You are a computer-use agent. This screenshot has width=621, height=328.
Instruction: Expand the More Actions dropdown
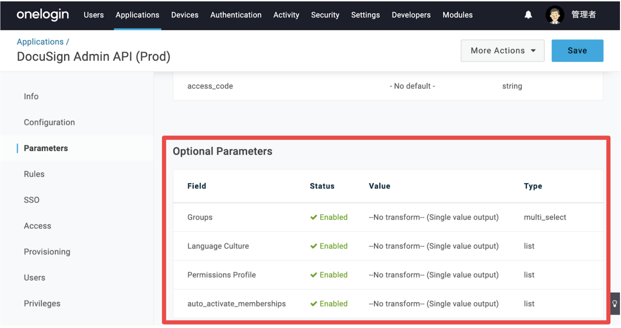[x=502, y=50]
